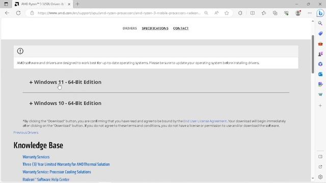This screenshot has width=326, height=183.
Task: Launch Bing Copilot sidebar button
Action: (320, 13)
